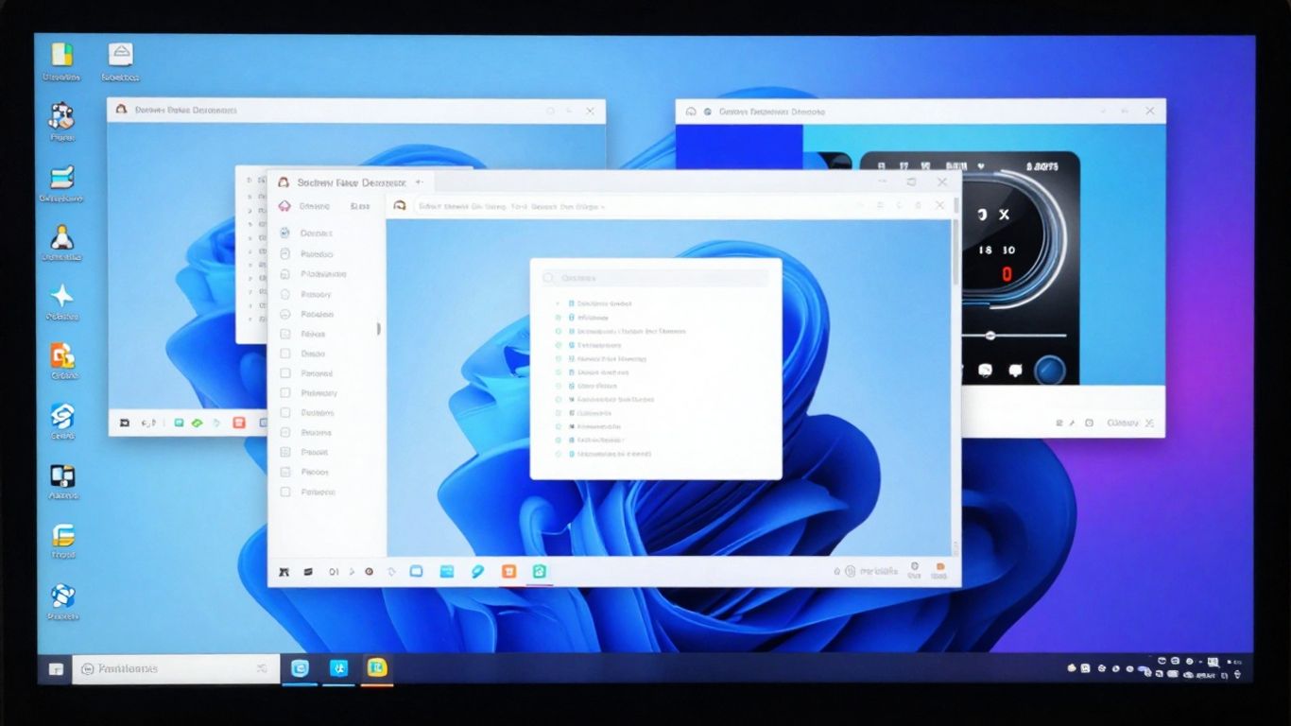Open the white four-point sparkle desktop icon
1291x726 pixels.
point(62,295)
